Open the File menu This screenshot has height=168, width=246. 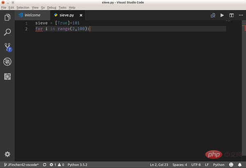(x=4, y=7)
